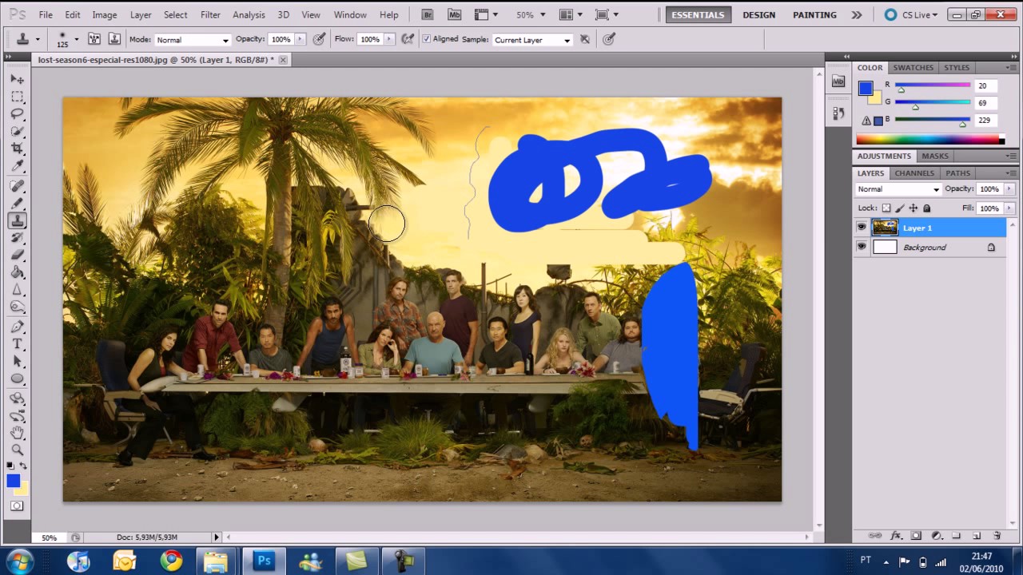The height and width of the screenshot is (575, 1023).
Task: Hide Layer 1 using its eye icon
Action: tap(861, 228)
